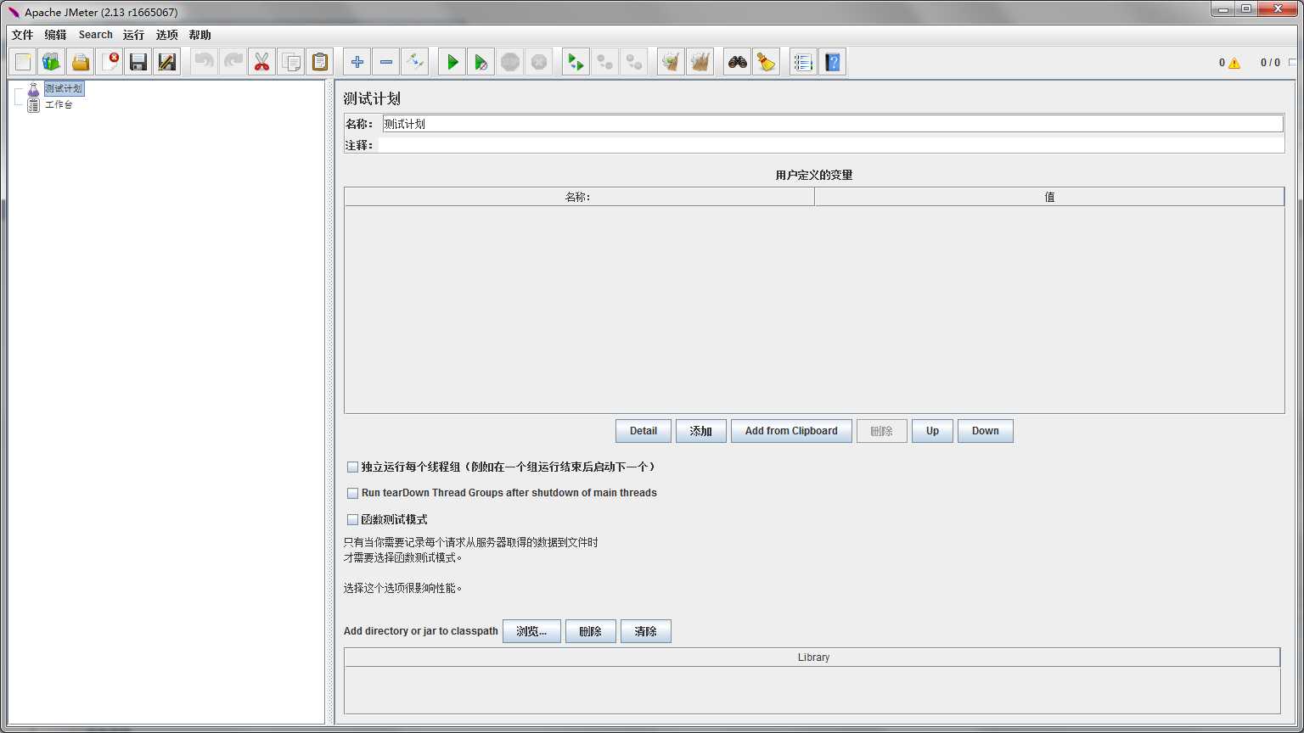This screenshot has width=1304, height=733.
Task: Open the 选项 menu
Action: pyautogui.click(x=167, y=35)
